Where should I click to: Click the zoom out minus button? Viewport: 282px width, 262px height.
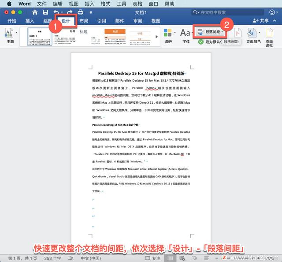click(x=217, y=258)
